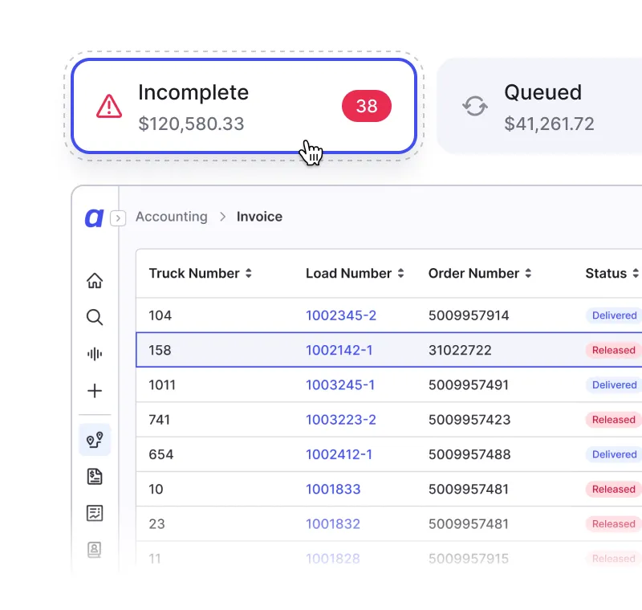
Task: Open load number 1003223-2
Action: point(340,420)
